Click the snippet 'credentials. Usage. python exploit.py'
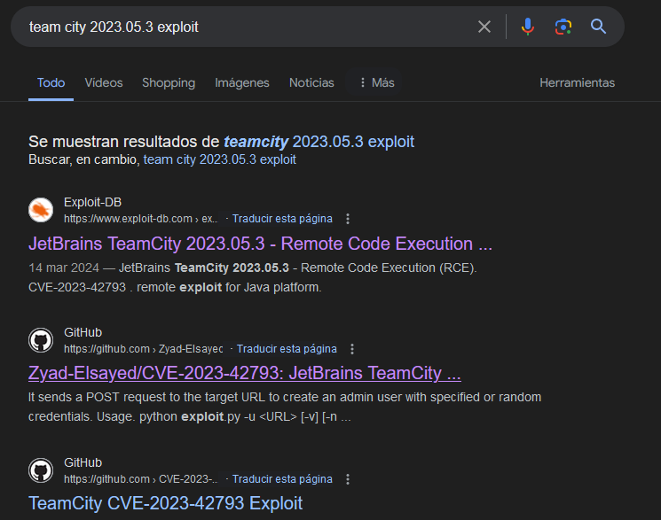The width and height of the screenshot is (661, 520). (189, 417)
